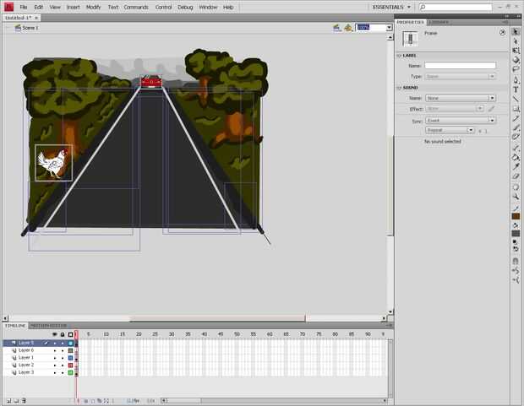Click the frame Label Name input field
The width and height of the screenshot is (524, 406).
click(x=460, y=66)
